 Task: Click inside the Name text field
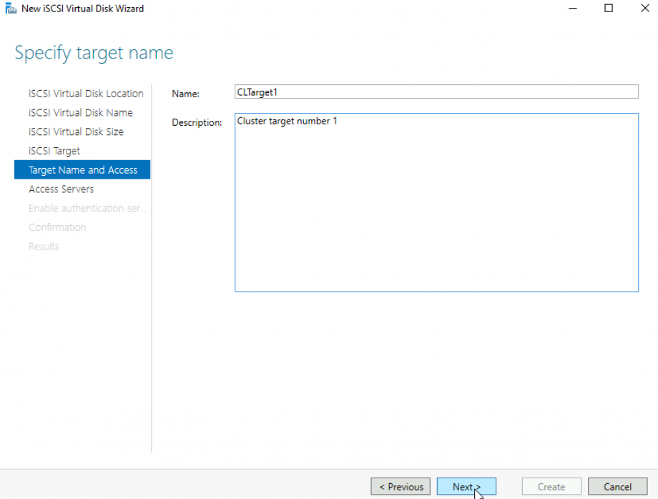tap(436, 92)
